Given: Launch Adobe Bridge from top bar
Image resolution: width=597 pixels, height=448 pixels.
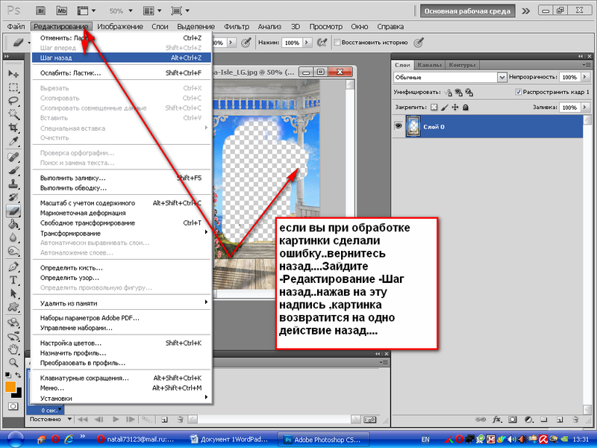Looking at the screenshot, I should pos(41,10).
